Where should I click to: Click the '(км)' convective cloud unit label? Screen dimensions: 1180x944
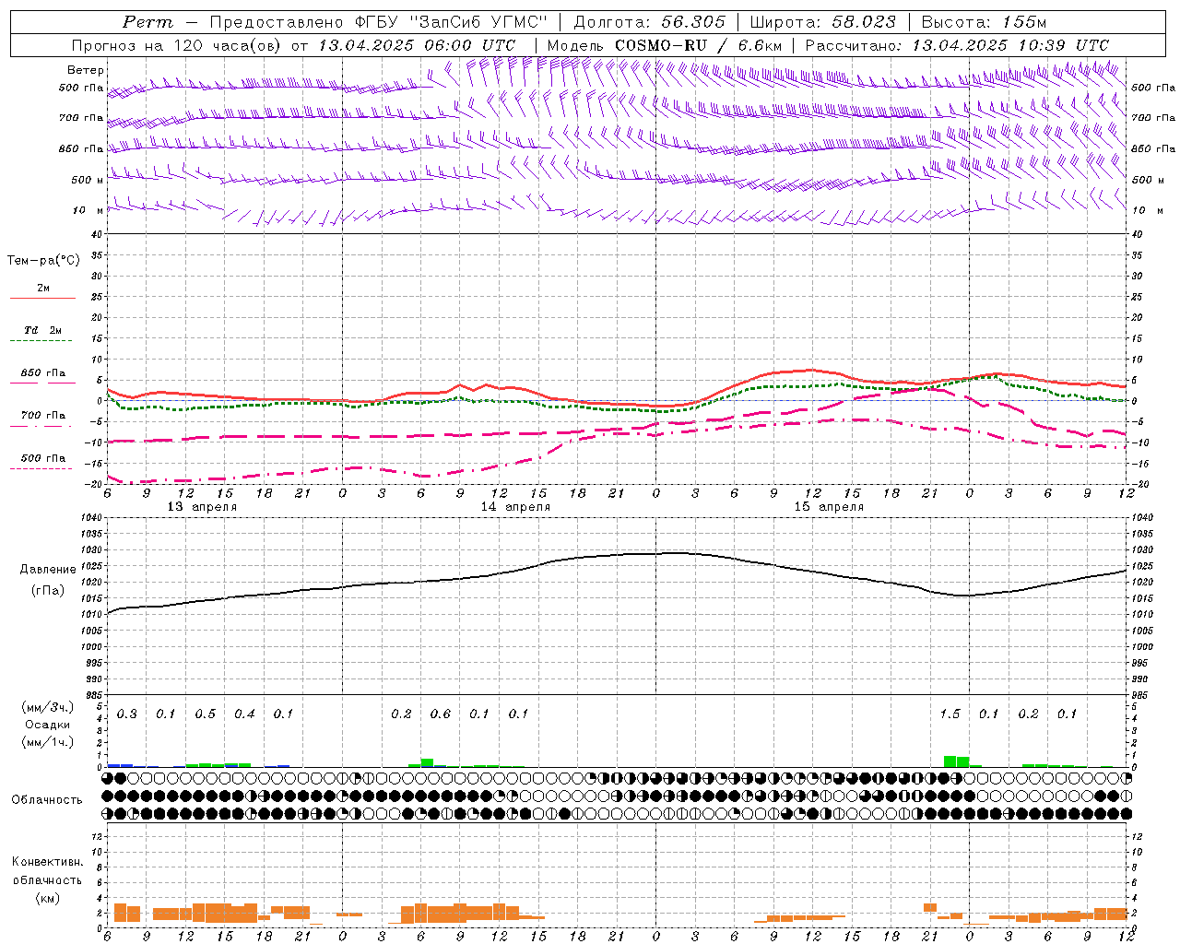48,898
